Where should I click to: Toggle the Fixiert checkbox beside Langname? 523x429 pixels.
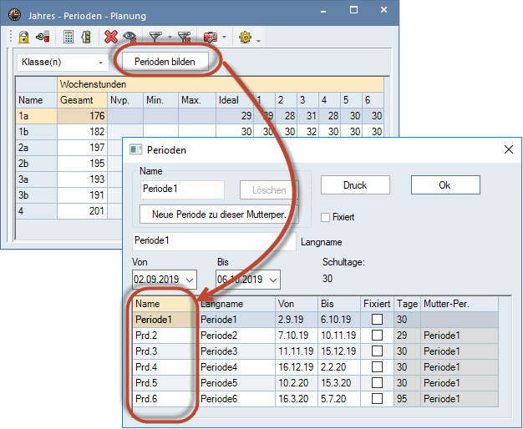pyautogui.click(x=325, y=217)
